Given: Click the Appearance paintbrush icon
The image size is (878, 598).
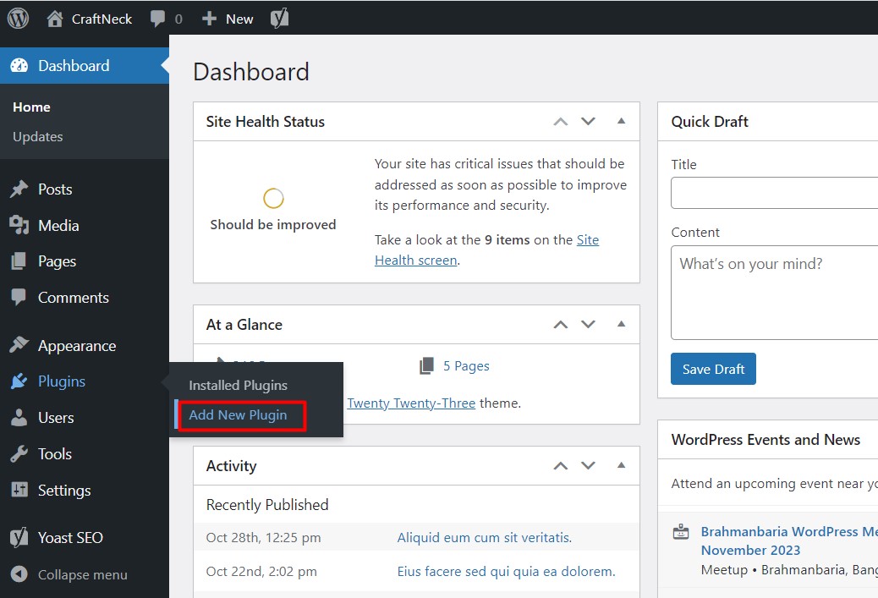Looking at the screenshot, I should [x=19, y=345].
